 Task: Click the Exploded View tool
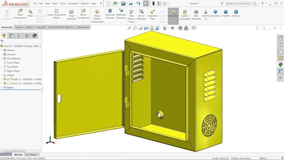coord(152,15)
